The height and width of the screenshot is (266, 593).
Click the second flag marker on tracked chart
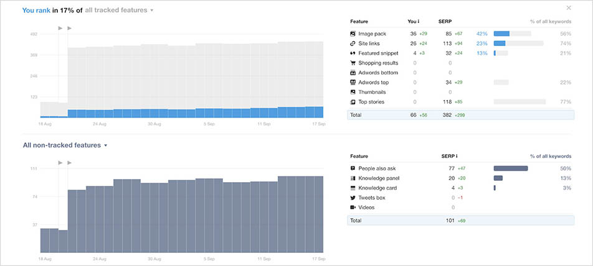[x=69, y=28]
